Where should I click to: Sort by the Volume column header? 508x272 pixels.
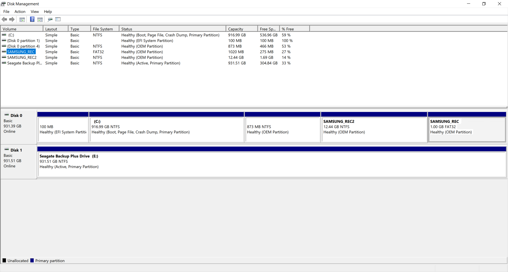tap(22, 29)
